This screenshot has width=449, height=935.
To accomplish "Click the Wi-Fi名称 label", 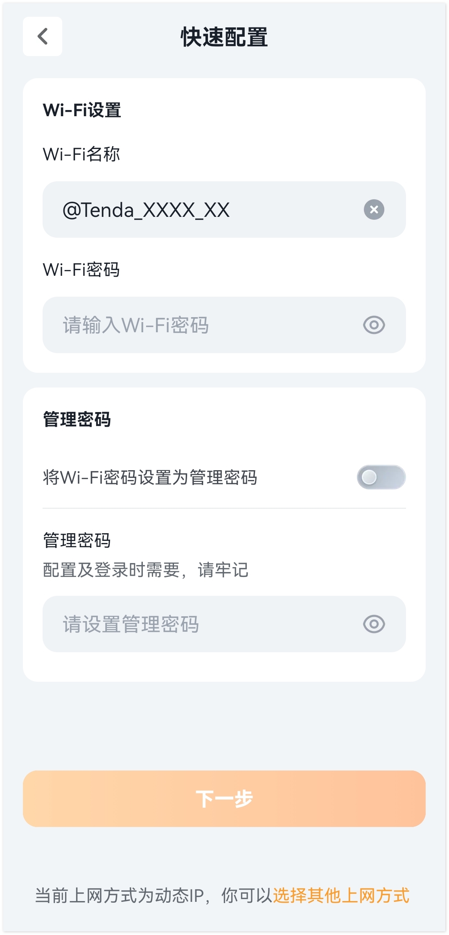I will pyautogui.click(x=81, y=154).
